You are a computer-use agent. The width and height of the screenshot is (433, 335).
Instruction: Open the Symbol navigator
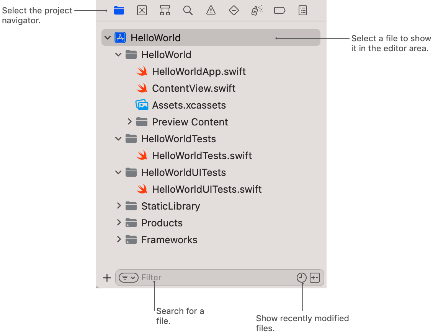pyautogui.click(x=165, y=10)
